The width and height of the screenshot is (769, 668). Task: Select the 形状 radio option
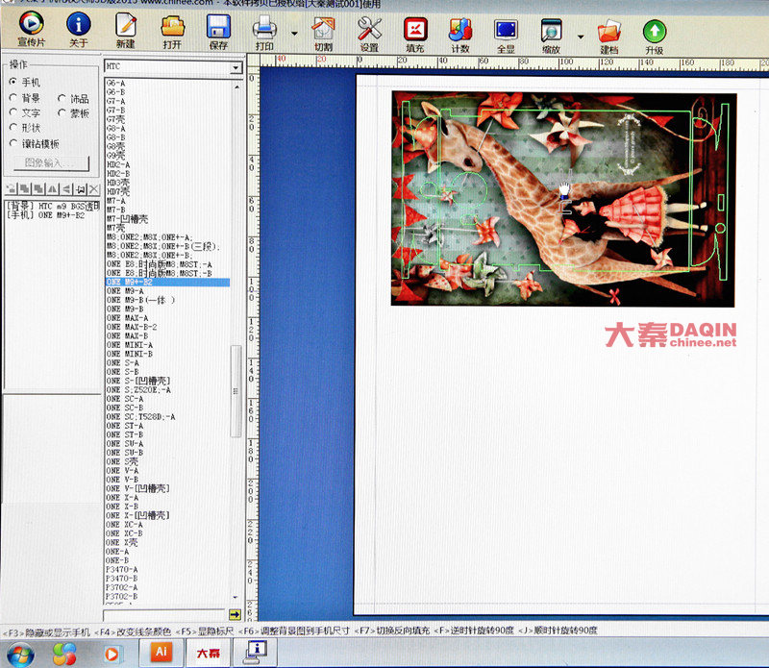click(24, 128)
